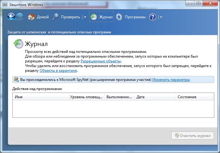Select the Проверить toolbar label

tap(70, 17)
